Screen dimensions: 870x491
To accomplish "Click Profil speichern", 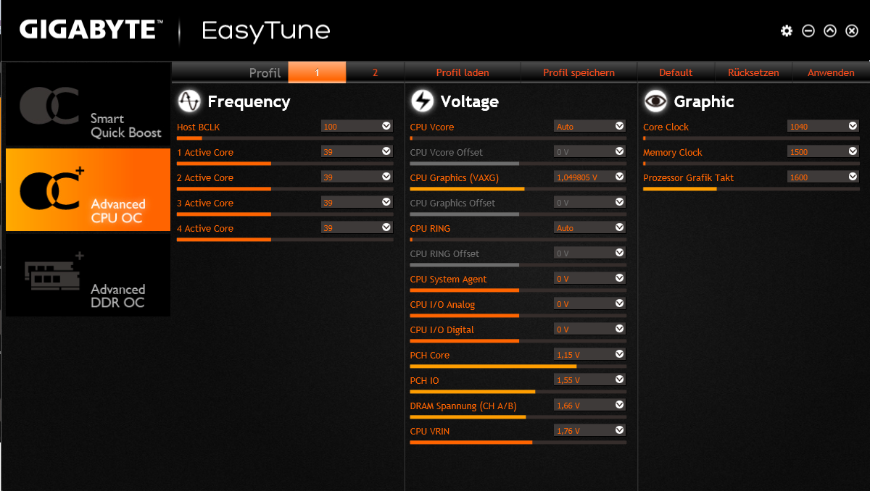I will point(579,72).
